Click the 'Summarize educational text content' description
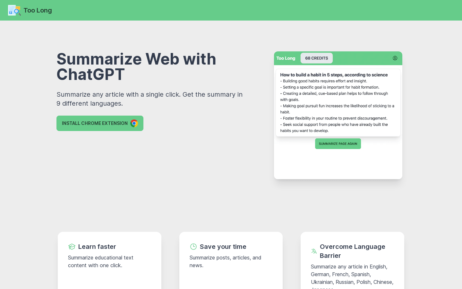This screenshot has width=462, height=289. (x=100, y=261)
